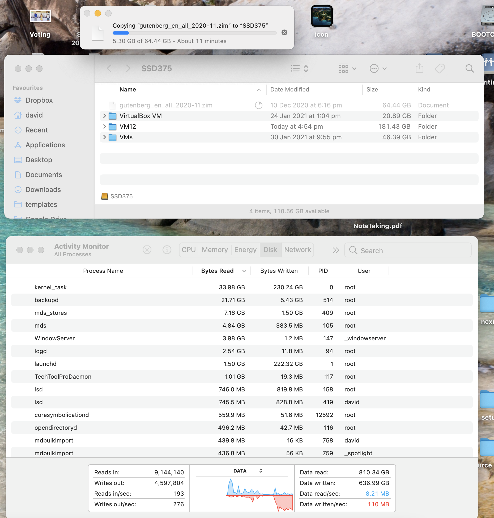Screen dimensions: 494x518
Task: Sort Finder list by Name column
Action: [127, 90]
